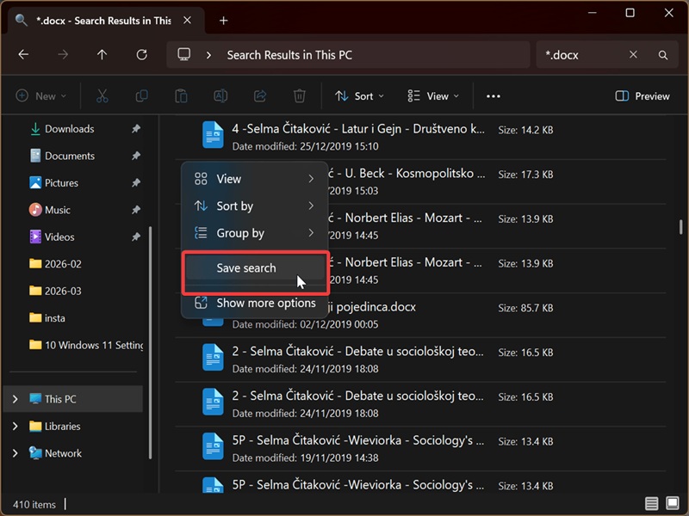The image size is (689, 516).
Task: Clear the *.docx search text
Action: tap(633, 54)
